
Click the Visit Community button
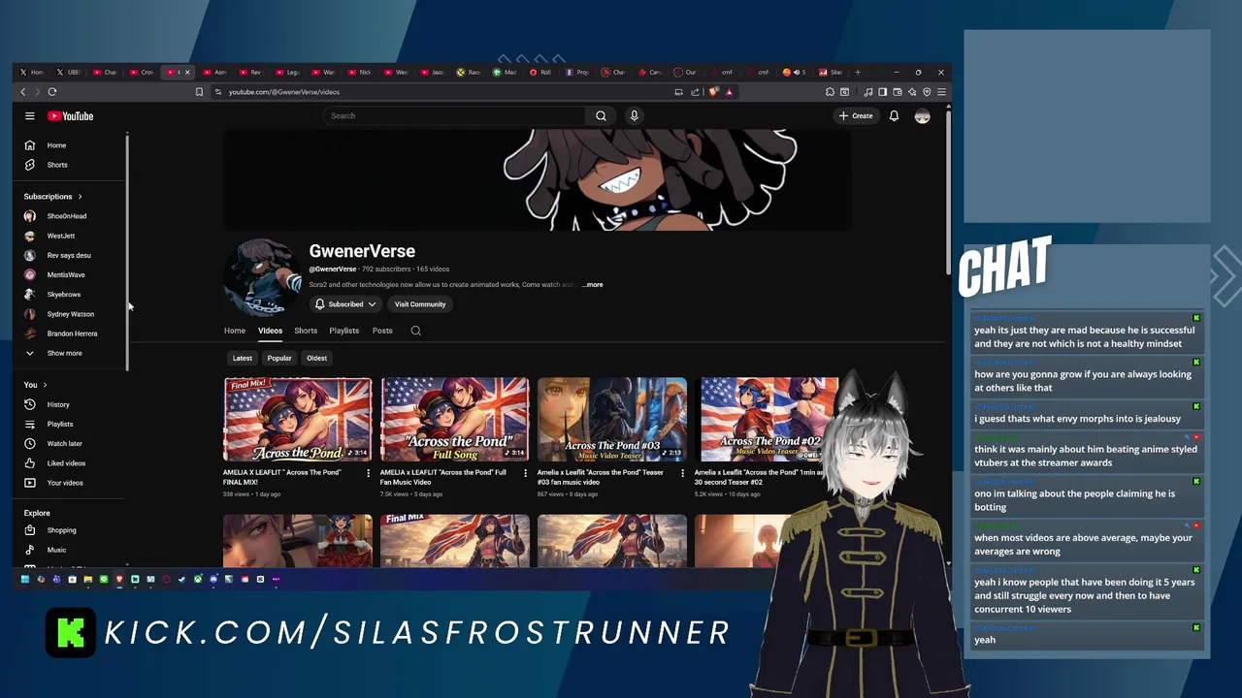click(420, 304)
